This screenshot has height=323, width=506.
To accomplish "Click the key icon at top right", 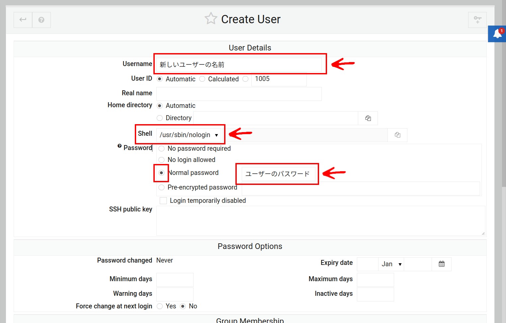I will coord(477,20).
